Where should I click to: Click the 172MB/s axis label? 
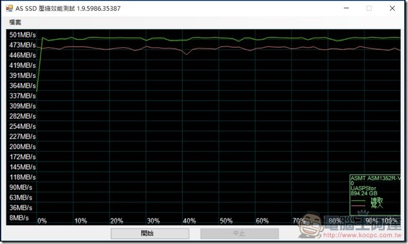click(x=22, y=157)
